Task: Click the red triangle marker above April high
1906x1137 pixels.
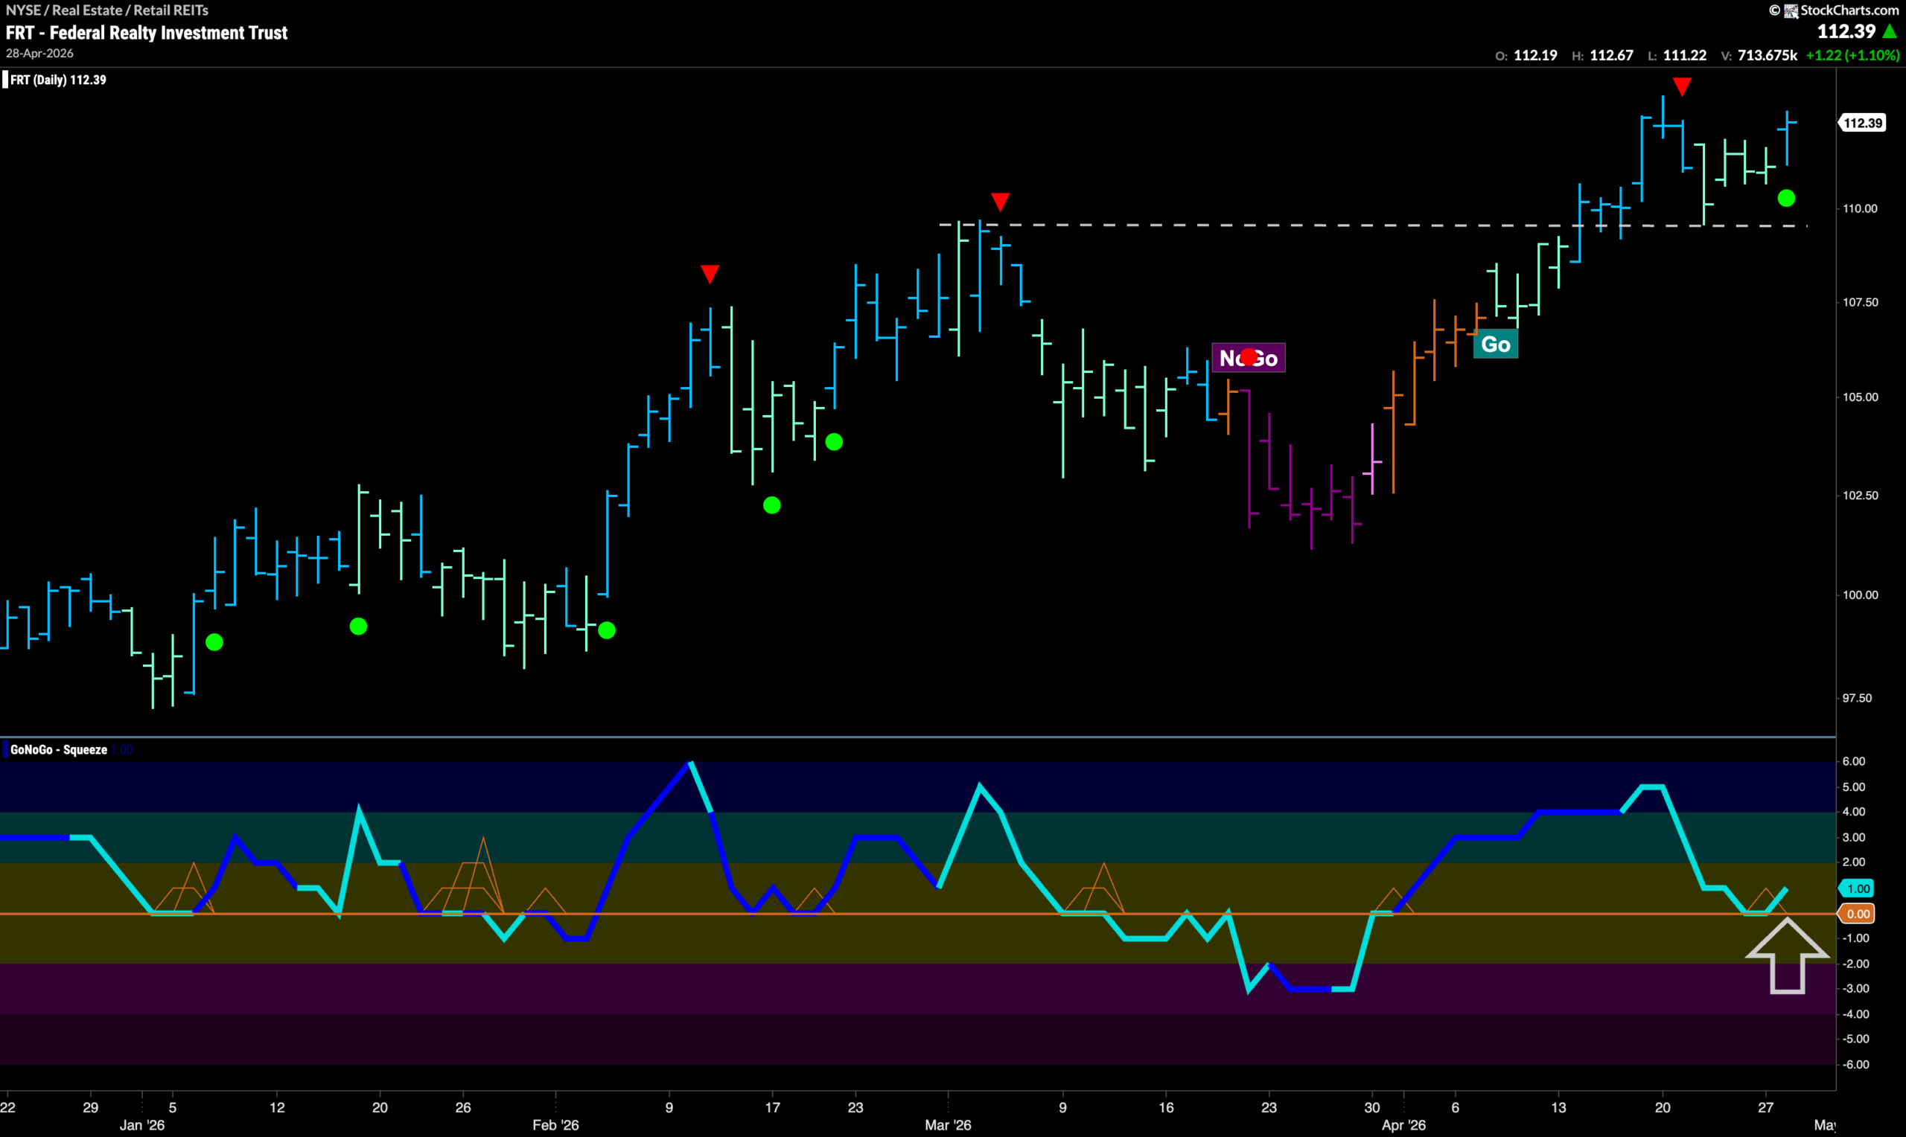Action: (x=1681, y=86)
